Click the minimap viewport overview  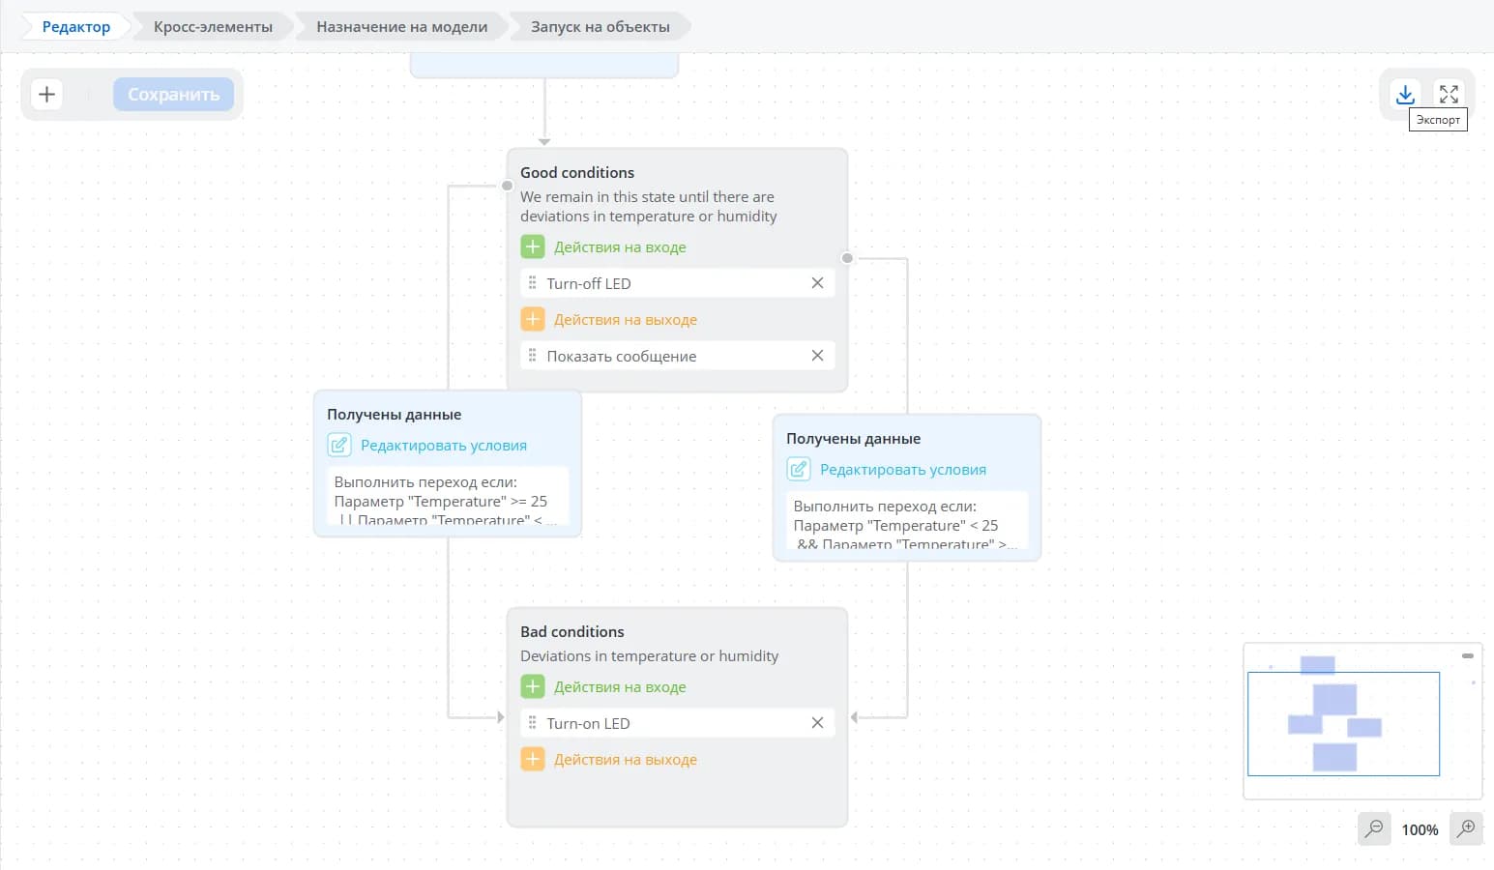[1343, 723]
